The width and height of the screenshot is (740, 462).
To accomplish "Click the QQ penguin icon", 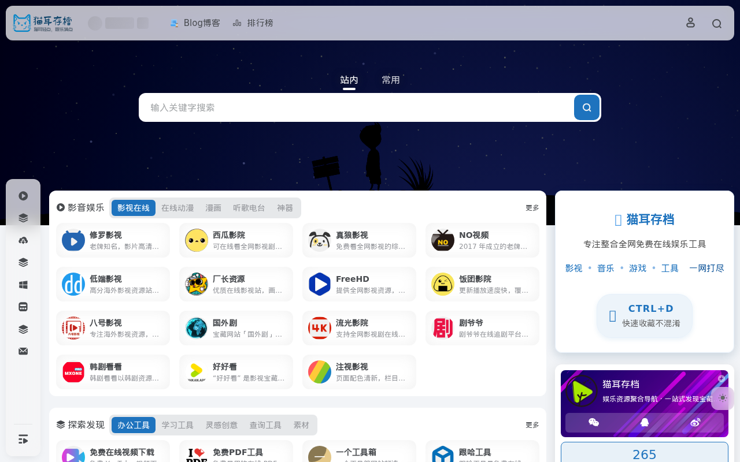I will coord(645,423).
